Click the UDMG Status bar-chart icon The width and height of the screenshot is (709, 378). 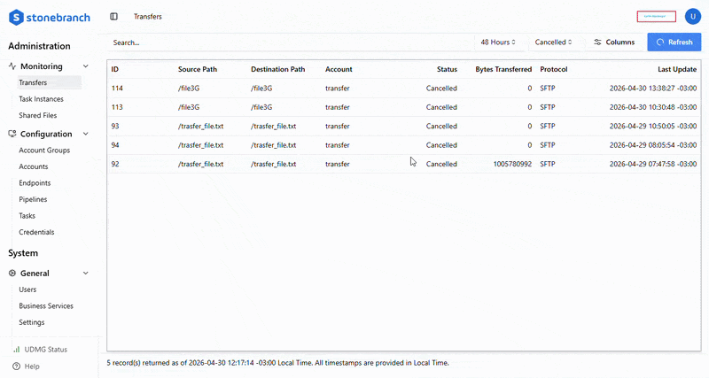coord(17,349)
